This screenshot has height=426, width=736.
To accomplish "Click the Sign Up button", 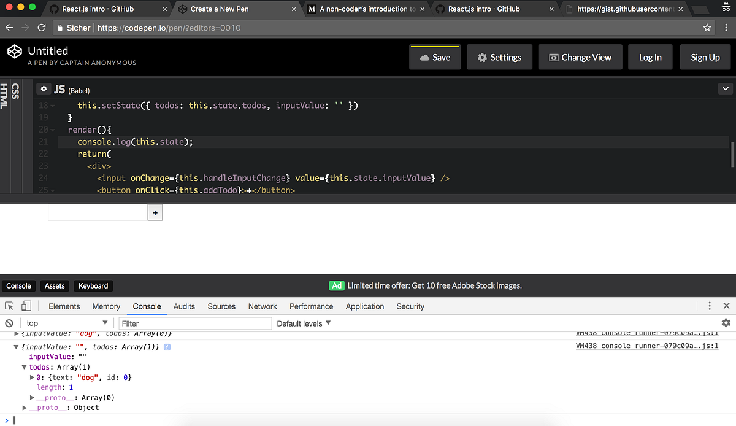I will [705, 57].
